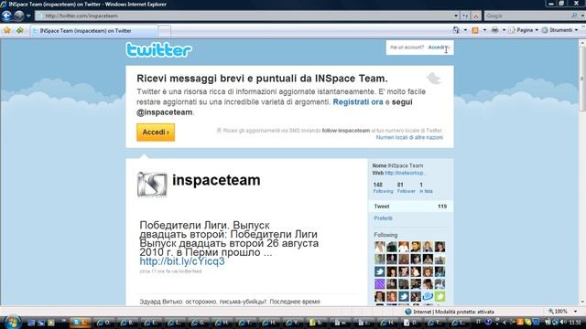
Task: Click the Follower count link
Action: click(406, 187)
